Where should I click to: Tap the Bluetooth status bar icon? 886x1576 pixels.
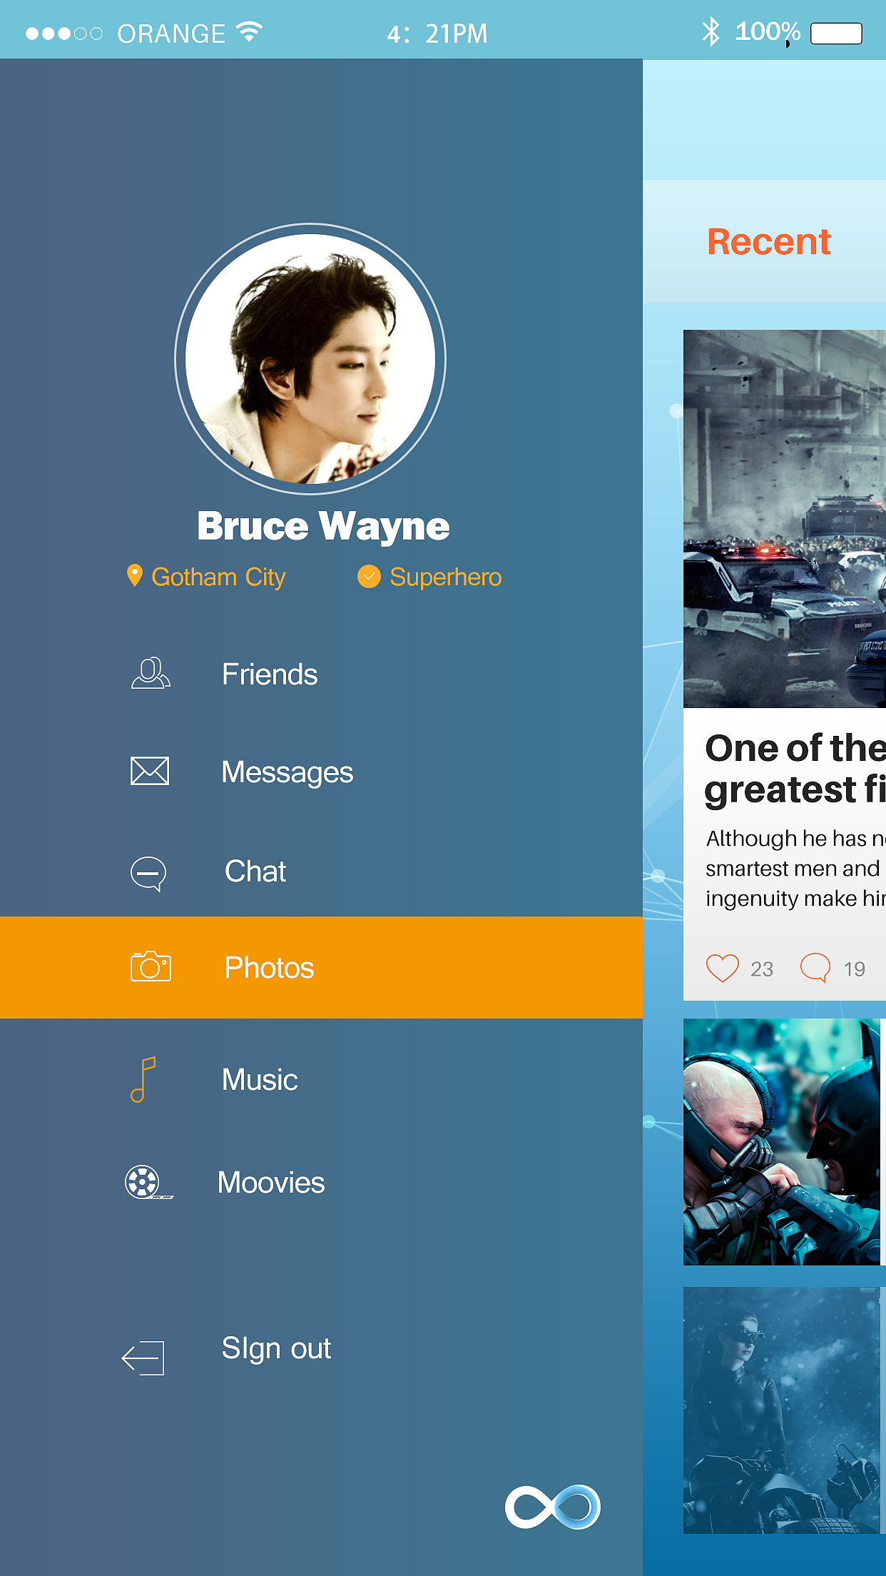click(711, 32)
